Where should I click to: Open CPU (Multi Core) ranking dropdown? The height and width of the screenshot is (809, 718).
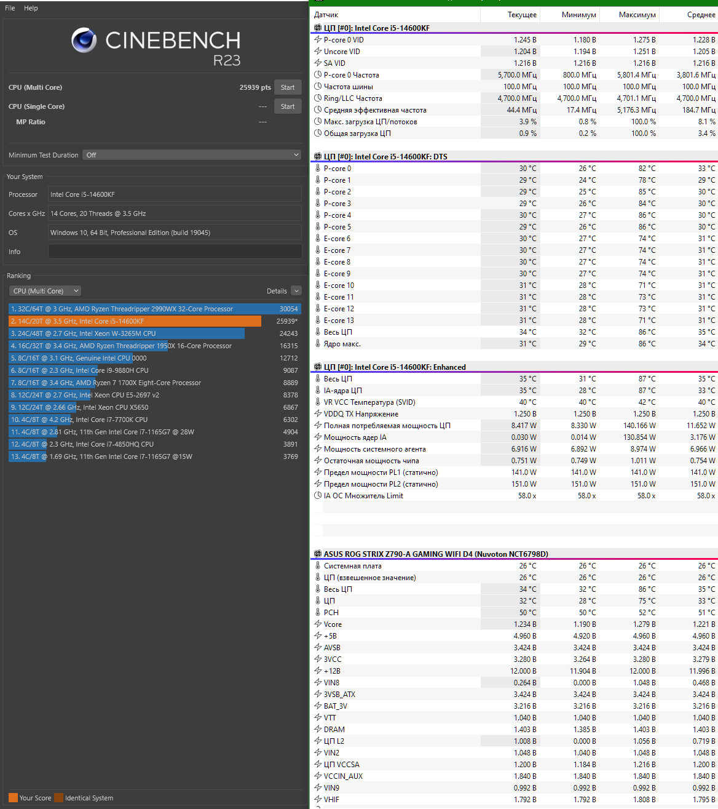[x=45, y=291]
